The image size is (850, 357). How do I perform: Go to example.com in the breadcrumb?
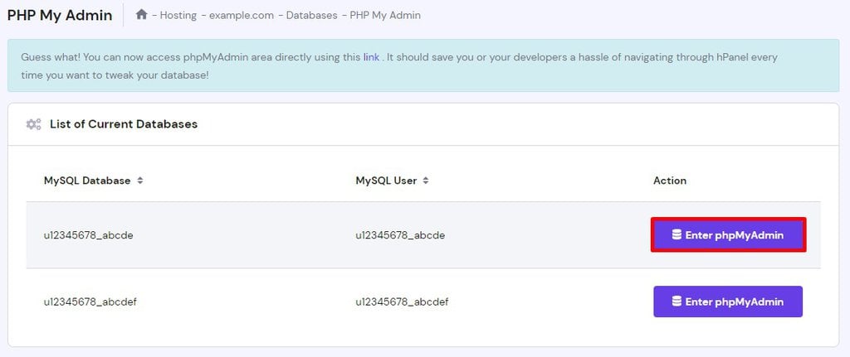(241, 15)
